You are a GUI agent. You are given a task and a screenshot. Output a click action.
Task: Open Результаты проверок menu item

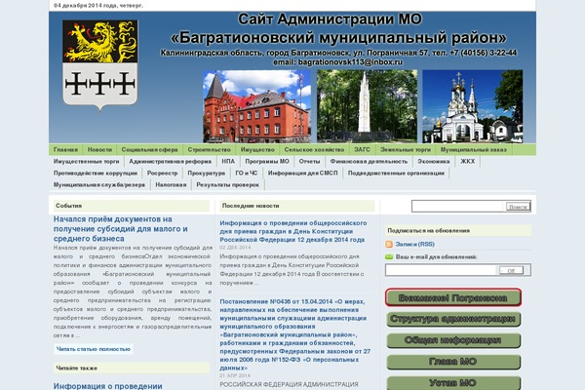point(227,184)
